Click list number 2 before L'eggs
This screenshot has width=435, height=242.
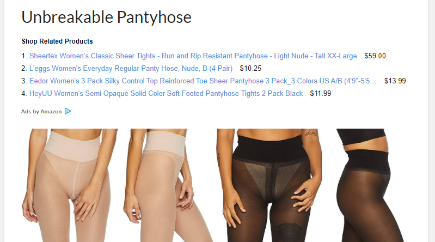coord(24,68)
